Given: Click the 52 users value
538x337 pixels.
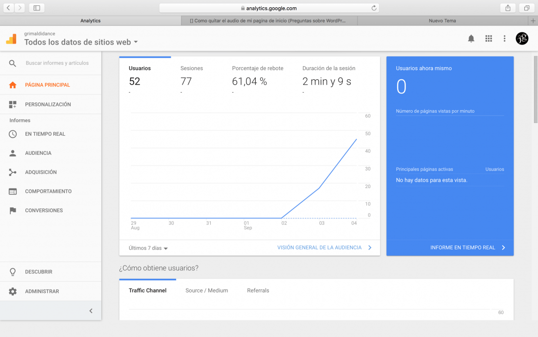Looking at the screenshot, I should pyautogui.click(x=134, y=82).
